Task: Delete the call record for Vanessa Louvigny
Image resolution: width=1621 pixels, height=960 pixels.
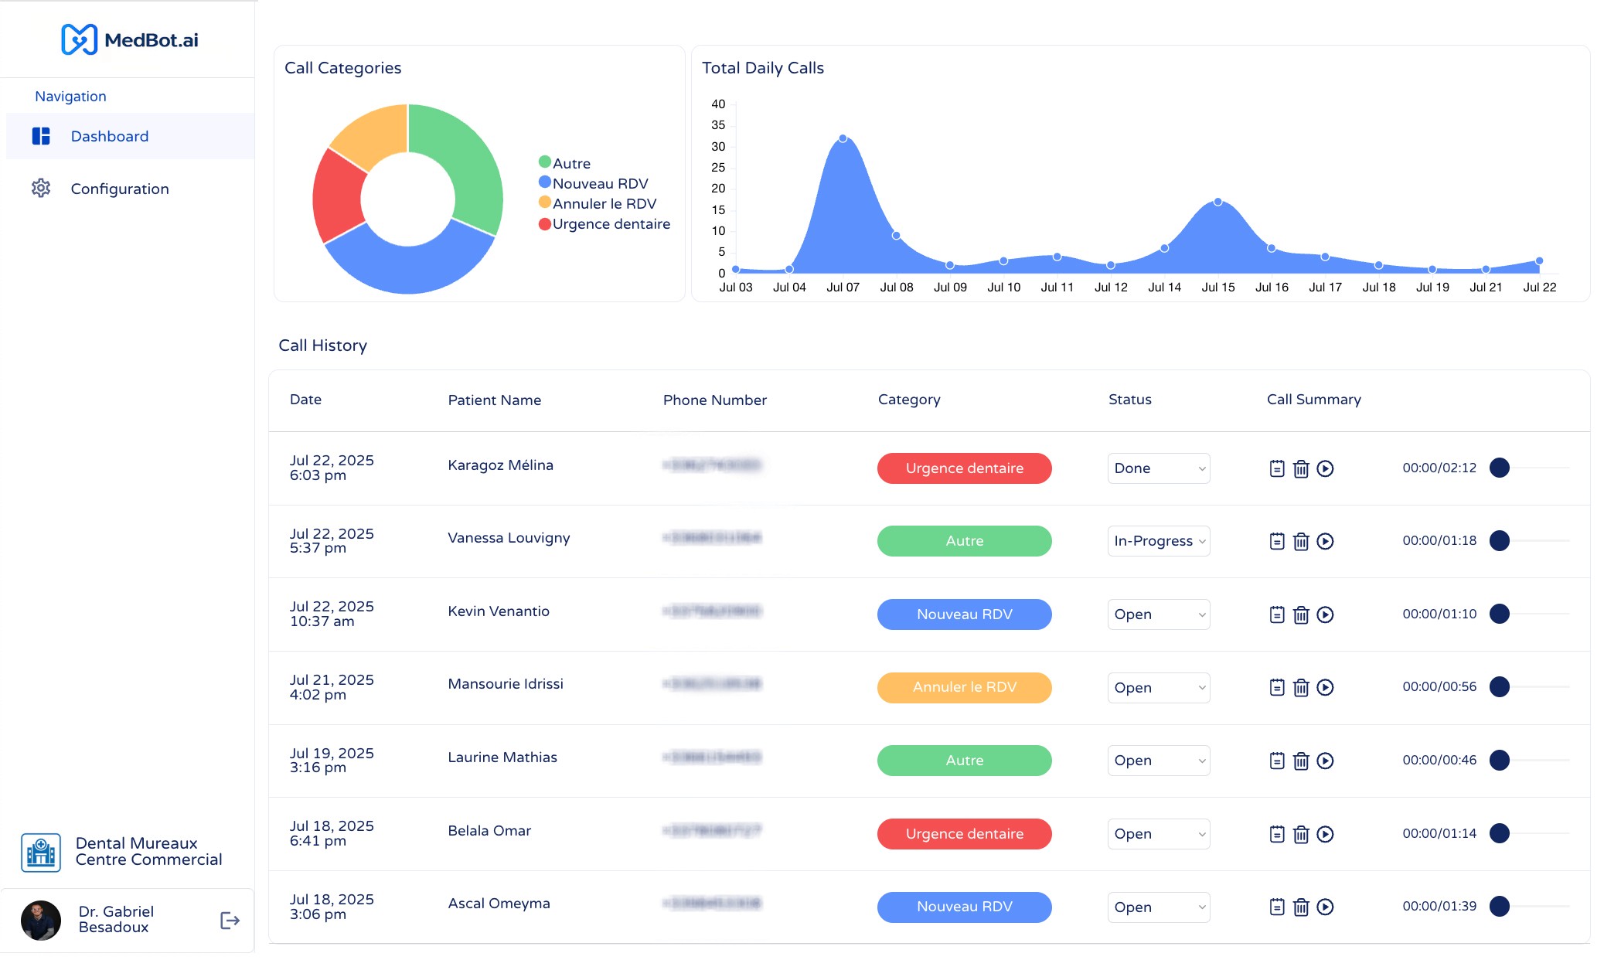Action: point(1301,541)
